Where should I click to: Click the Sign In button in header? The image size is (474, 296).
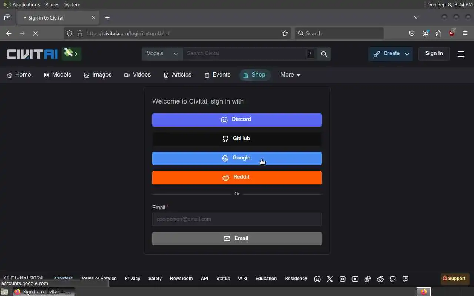[434, 54]
